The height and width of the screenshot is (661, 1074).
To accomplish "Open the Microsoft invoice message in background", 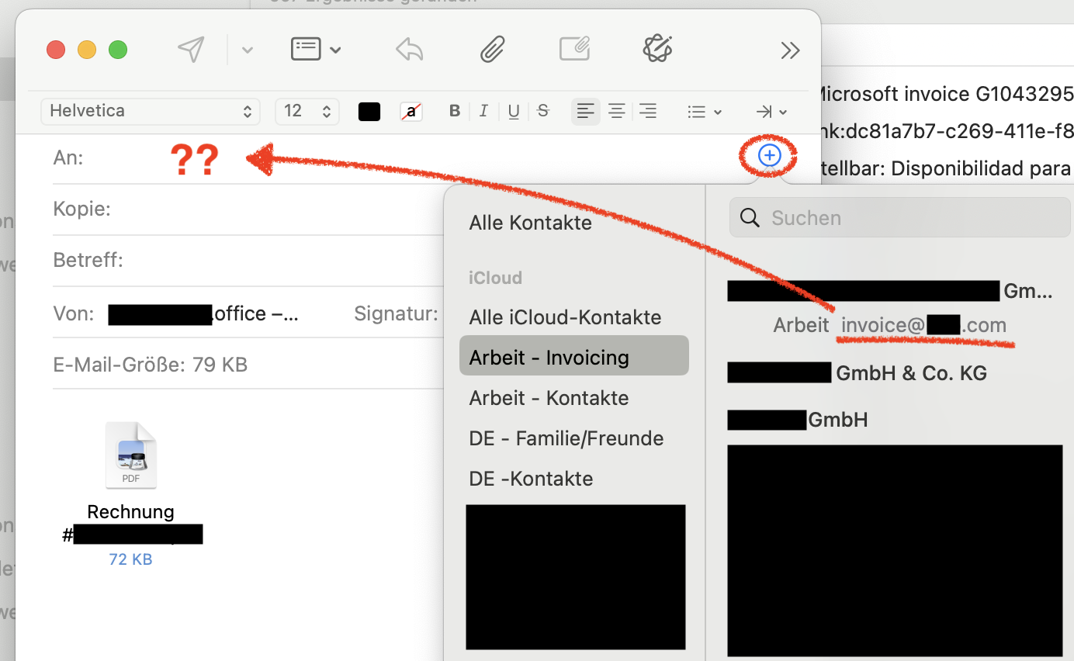I will click(947, 94).
